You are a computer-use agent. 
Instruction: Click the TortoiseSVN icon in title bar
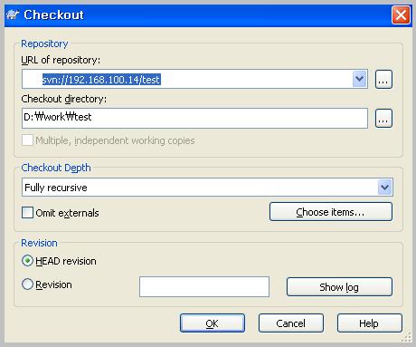pos(13,14)
